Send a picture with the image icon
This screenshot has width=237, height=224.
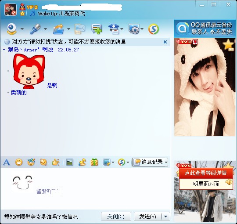pyautogui.click(x=69, y=163)
